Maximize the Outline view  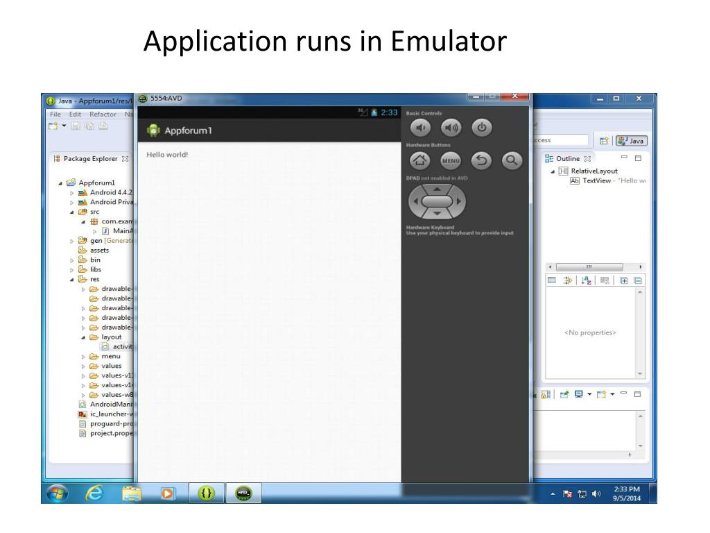pos(638,158)
